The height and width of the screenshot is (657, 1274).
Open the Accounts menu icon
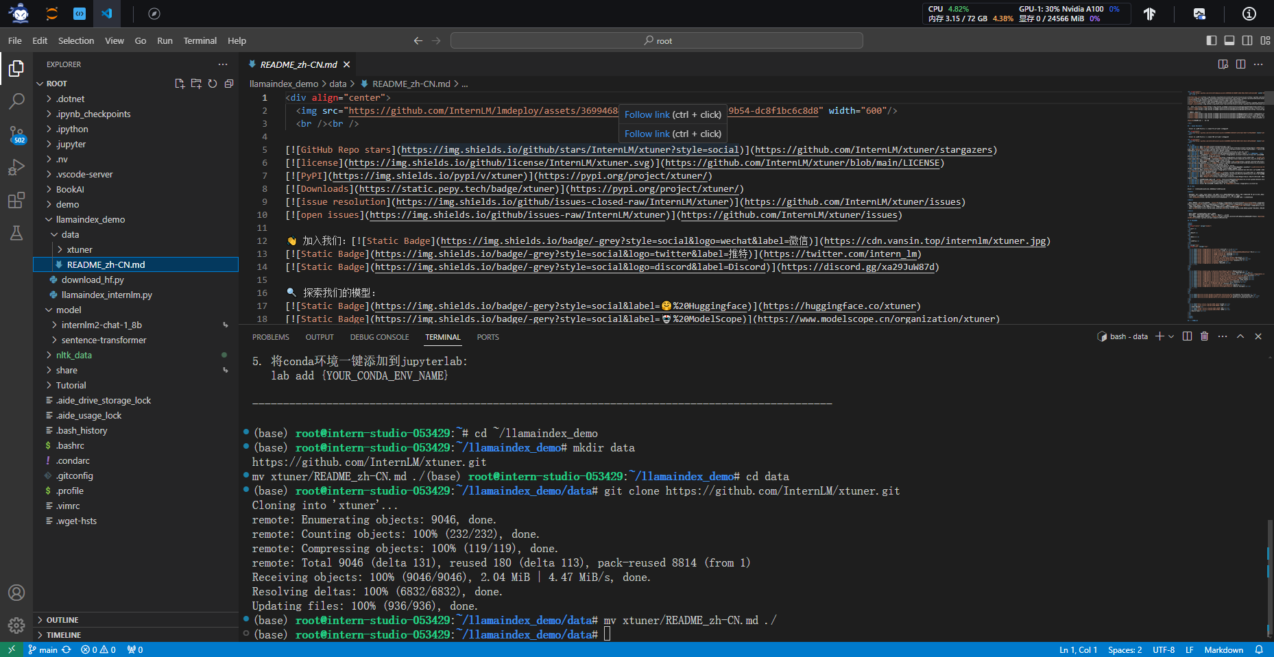pyautogui.click(x=16, y=593)
